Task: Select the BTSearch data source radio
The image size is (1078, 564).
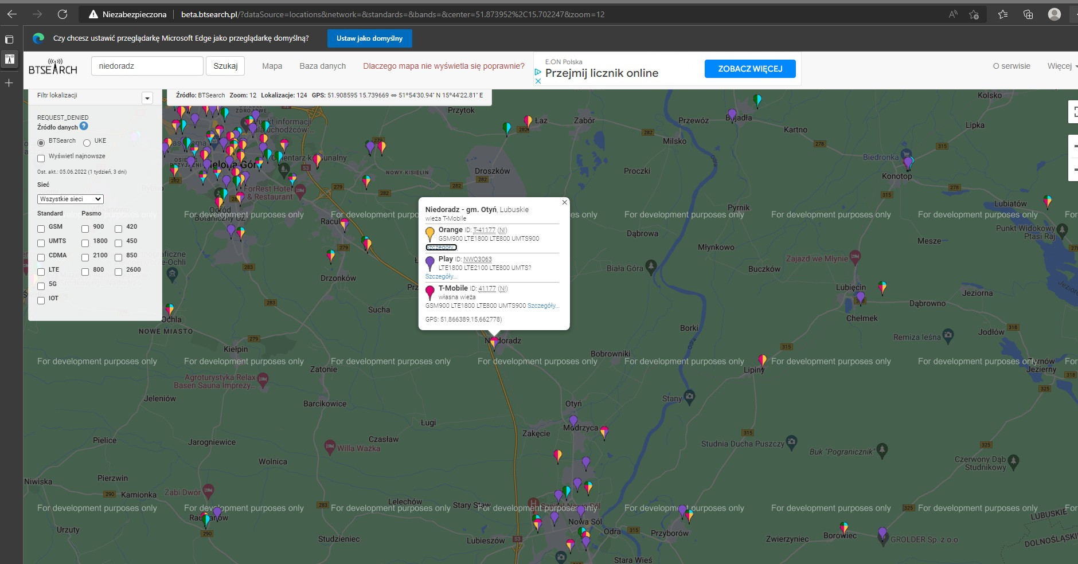Action: click(x=41, y=142)
